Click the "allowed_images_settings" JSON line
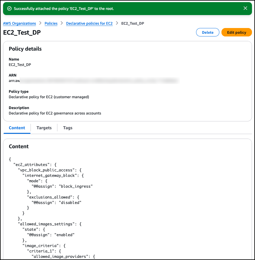The width and height of the screenshot is (255, 260). [x=50, y=224]
